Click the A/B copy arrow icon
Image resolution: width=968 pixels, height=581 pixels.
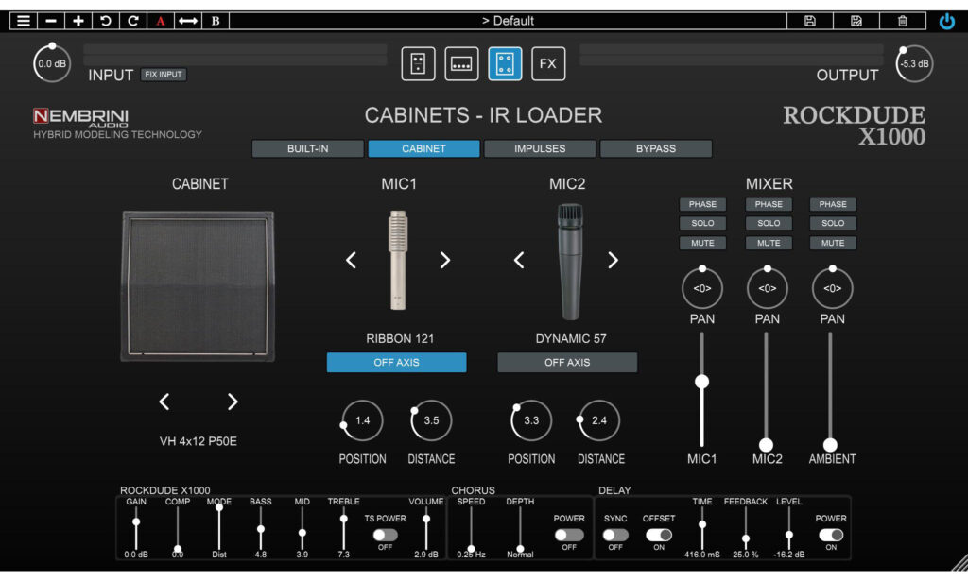tap(188, 21)
